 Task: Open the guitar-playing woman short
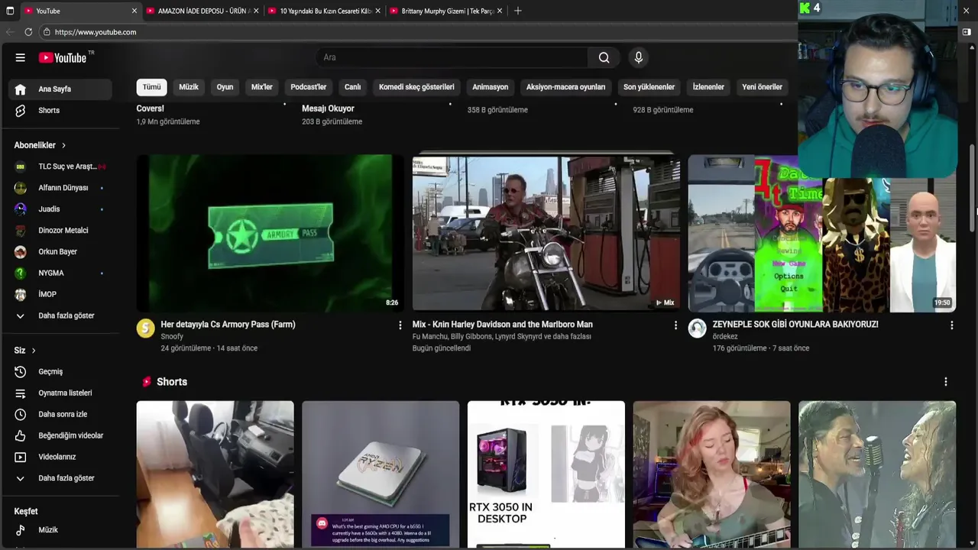coord(712,474)
